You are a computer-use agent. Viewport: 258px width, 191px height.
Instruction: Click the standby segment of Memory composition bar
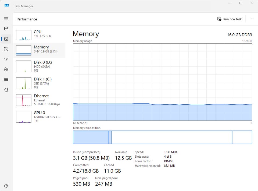(x=172, y=137)
